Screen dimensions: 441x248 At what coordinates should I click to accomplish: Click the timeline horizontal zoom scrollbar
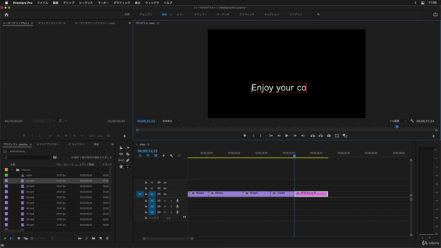coord(168,238)
